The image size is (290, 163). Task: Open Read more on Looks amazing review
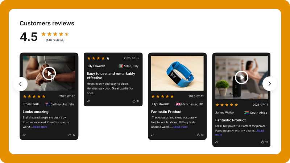pyautogui.click(x=40, y=127)
